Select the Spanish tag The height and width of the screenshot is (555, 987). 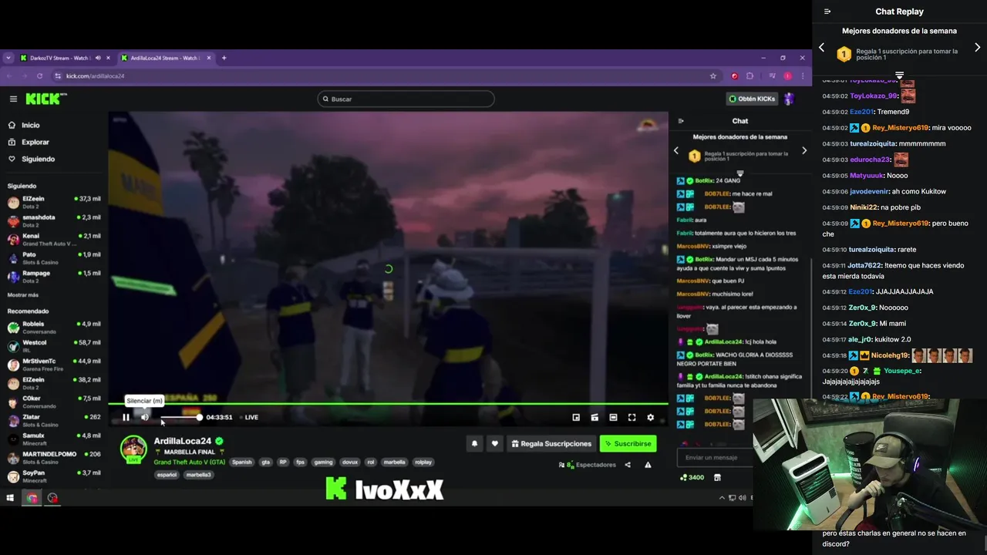pos(242,462)
